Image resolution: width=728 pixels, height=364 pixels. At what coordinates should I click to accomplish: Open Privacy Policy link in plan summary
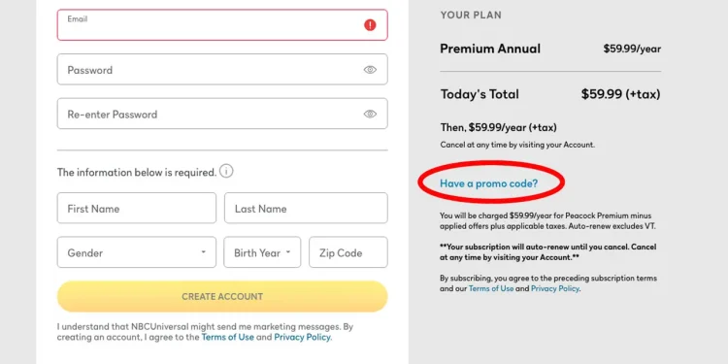coord(555,288)
